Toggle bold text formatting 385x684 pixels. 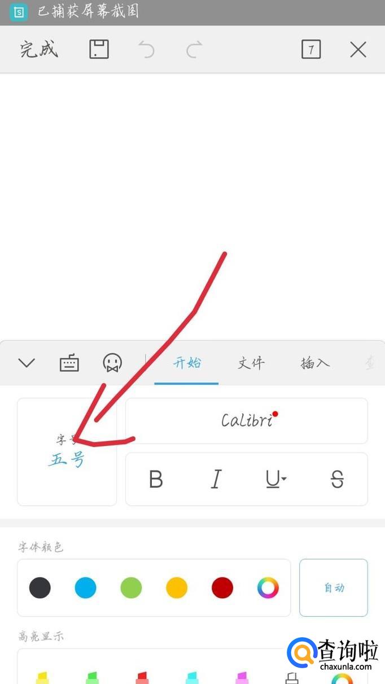click(156, 479)
